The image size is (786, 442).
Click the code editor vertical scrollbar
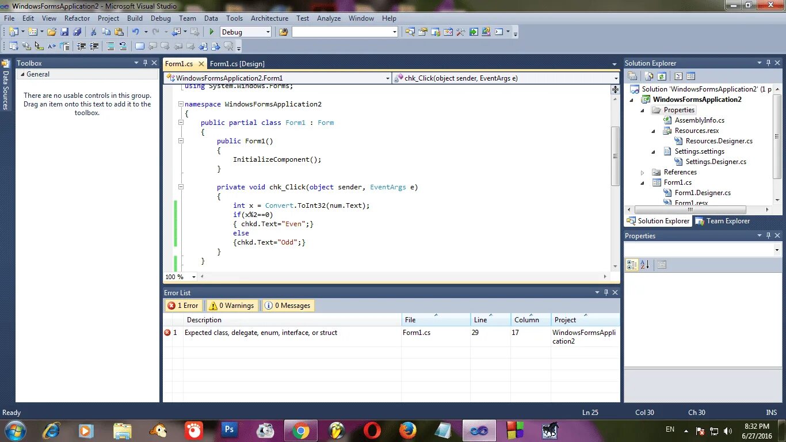tap(615, 155)
